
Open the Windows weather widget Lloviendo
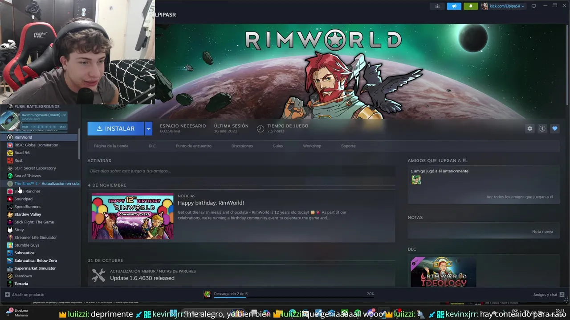click(x=17, y=312)
